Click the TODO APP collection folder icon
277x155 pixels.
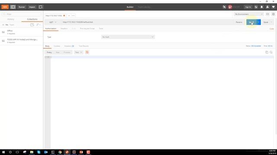coord(3,41)
